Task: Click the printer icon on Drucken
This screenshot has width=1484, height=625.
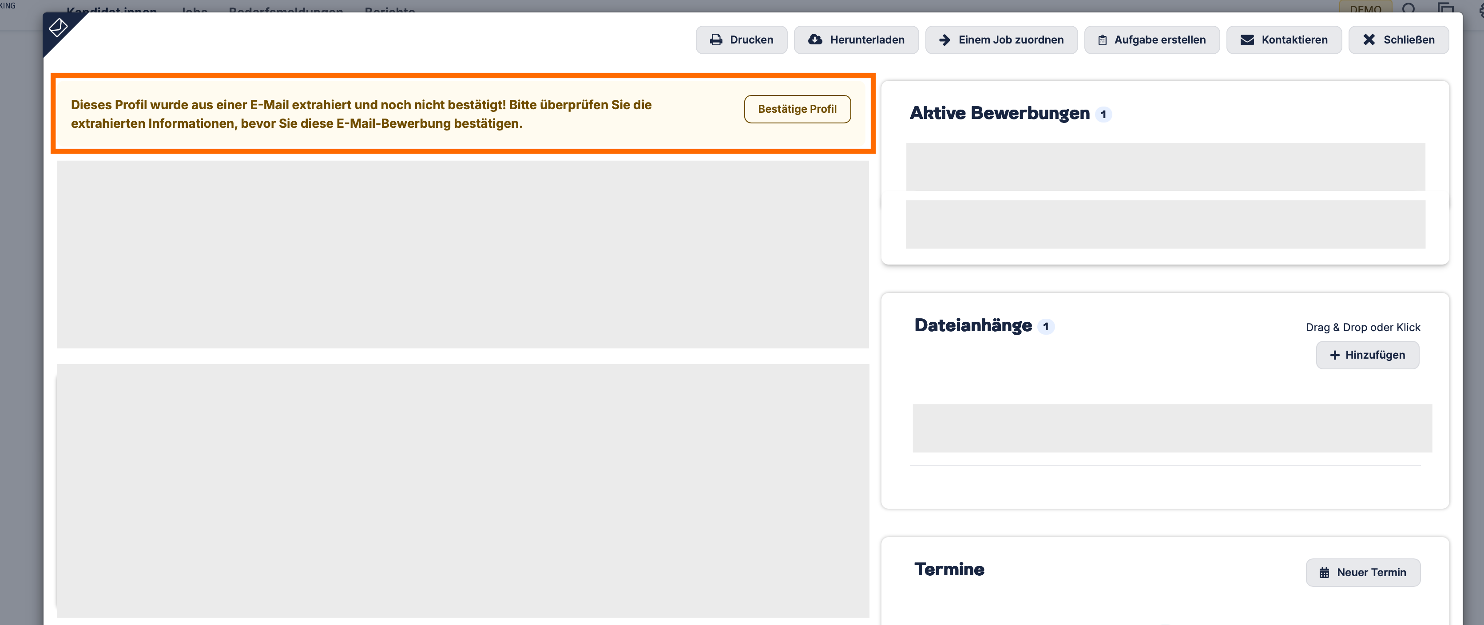Action: click(x=716, y=40)
